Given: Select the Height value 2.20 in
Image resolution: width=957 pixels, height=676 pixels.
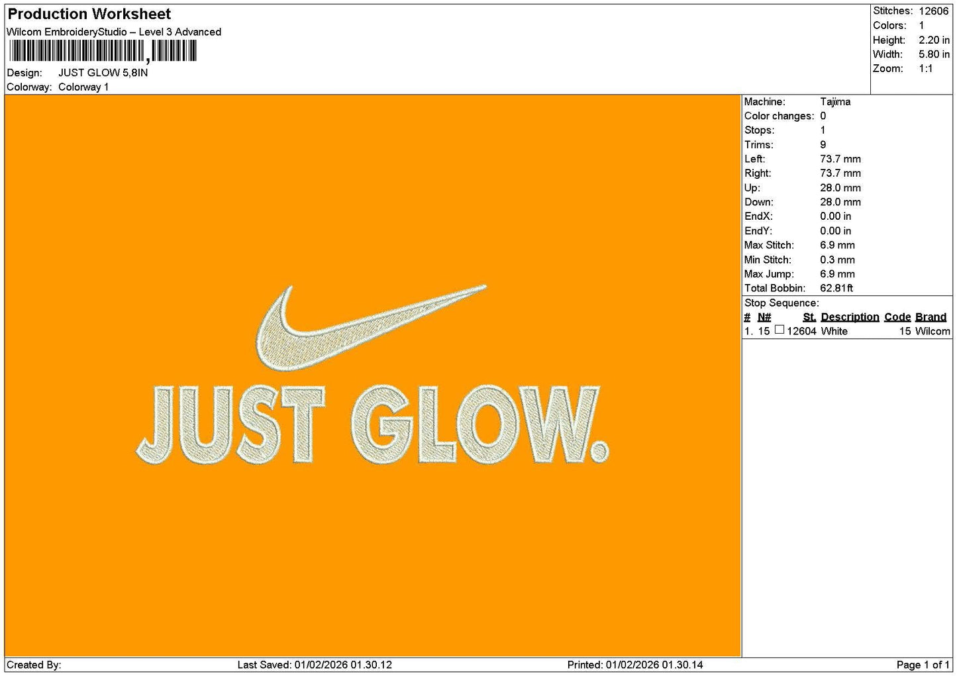Looking at the screenshot, I should [934, 40].
